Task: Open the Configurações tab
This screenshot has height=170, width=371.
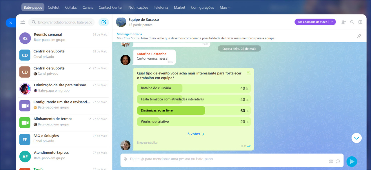Action: (x=202, y=8)
